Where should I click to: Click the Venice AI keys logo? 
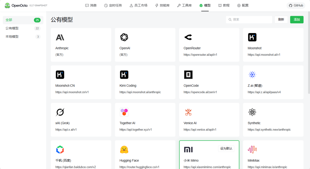(x=188, y=112)
